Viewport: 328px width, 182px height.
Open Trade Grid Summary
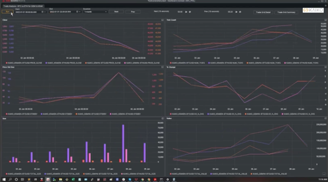286,12
